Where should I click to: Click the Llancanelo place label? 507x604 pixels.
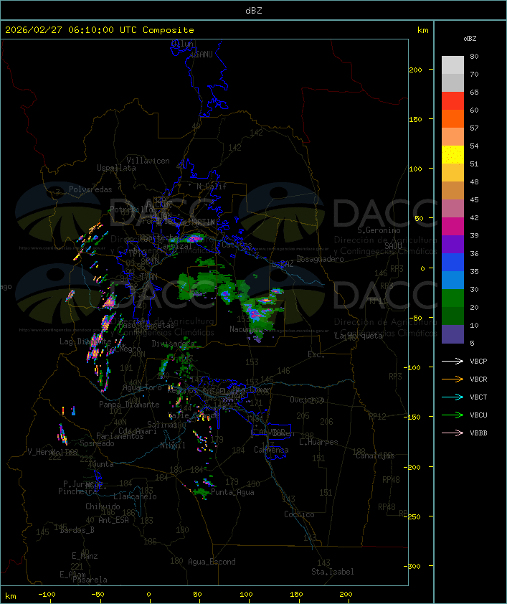[x=135, y=496]
